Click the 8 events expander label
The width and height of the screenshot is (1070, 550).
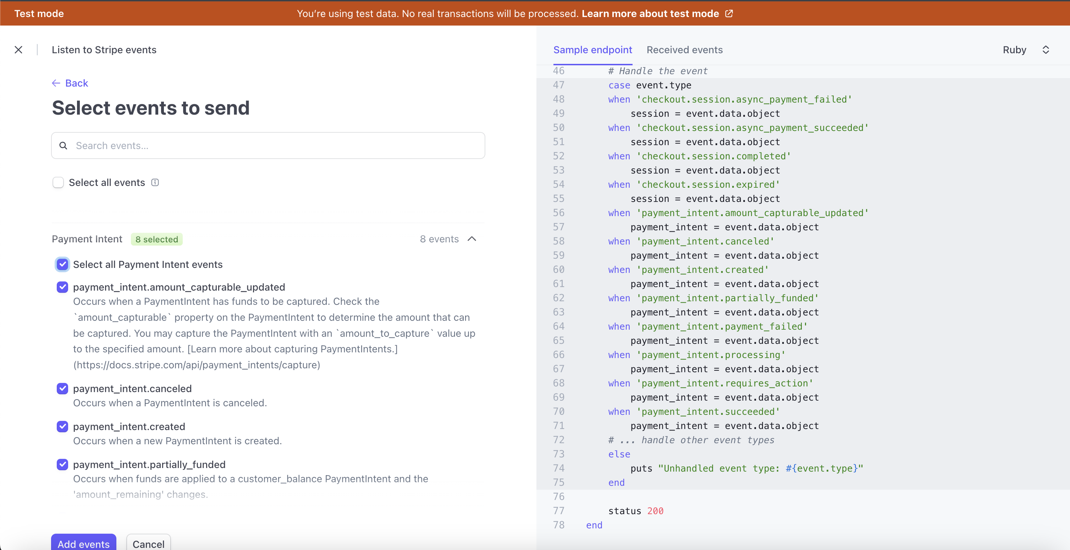coord(439,239)
